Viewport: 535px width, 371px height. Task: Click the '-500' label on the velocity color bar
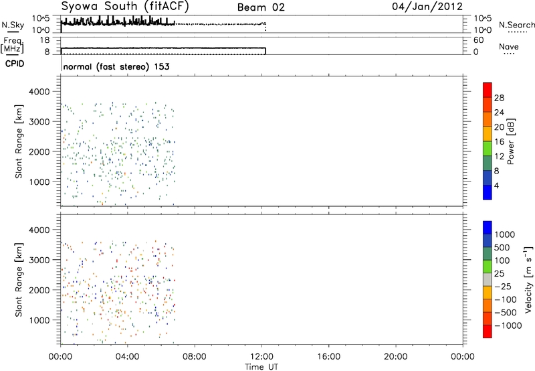[x=506, y=312]
